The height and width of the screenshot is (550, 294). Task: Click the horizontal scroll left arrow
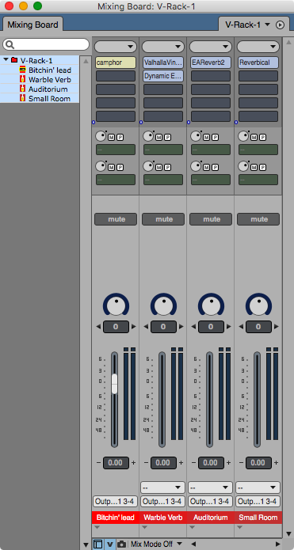(193, 544)
